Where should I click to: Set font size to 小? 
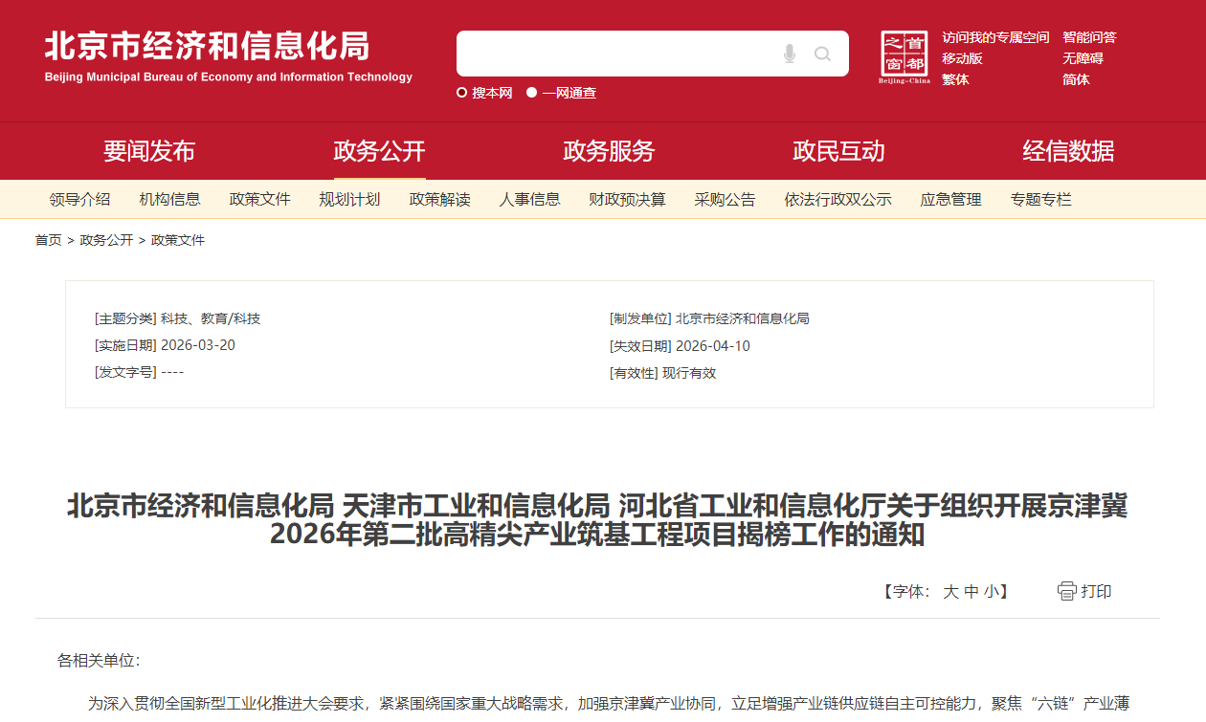[991, 592]
